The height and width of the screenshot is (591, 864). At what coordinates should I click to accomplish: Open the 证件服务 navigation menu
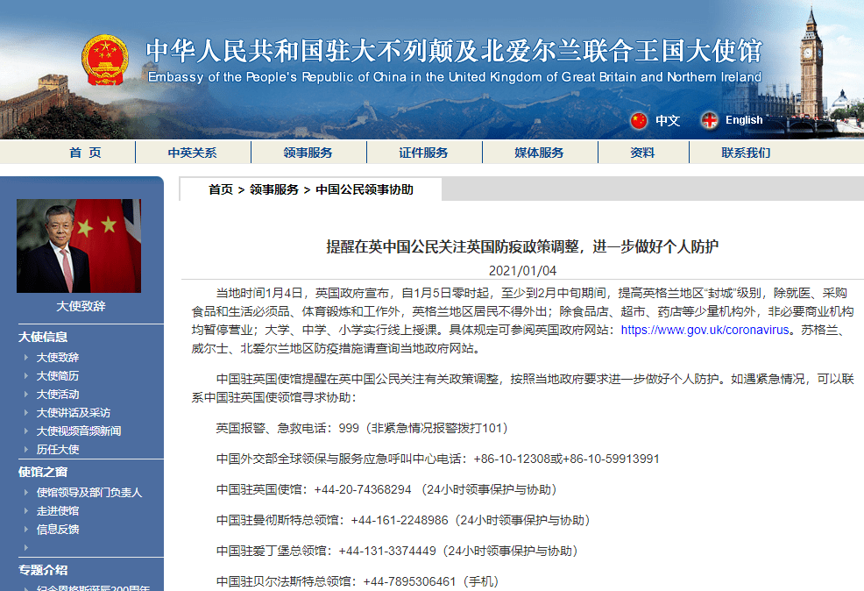coord(424,153)
